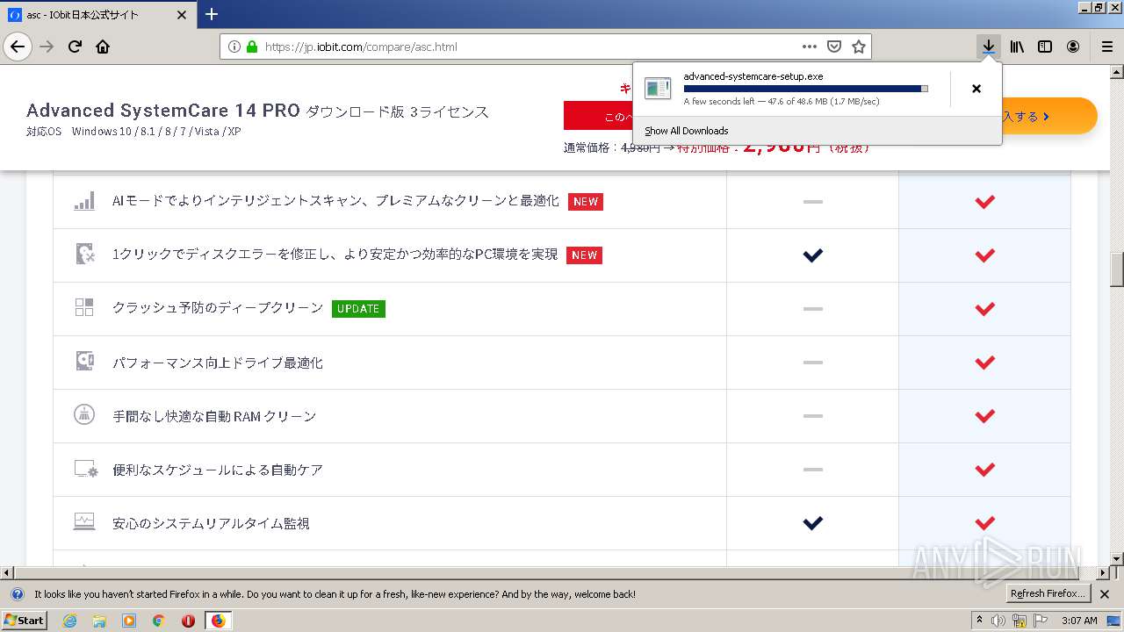Go back to the previous page
The width and height of the screenshot is (1124, 632).
(18, 47)
